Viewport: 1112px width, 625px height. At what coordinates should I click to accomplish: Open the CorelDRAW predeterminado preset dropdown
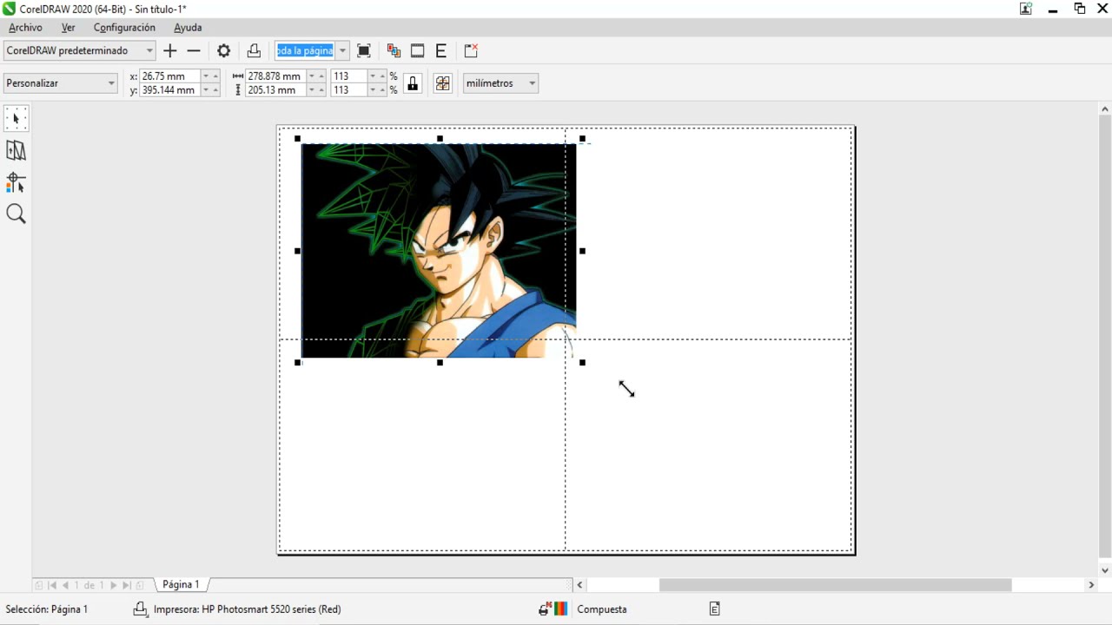[x=148, y=50]
